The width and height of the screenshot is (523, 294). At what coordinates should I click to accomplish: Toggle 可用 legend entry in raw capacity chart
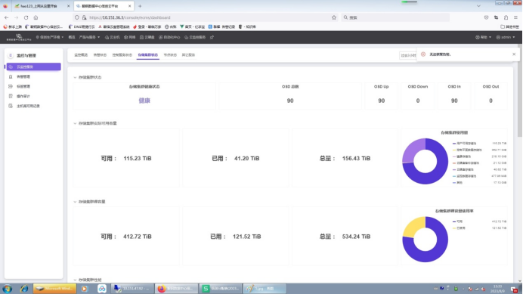point(458,221)
